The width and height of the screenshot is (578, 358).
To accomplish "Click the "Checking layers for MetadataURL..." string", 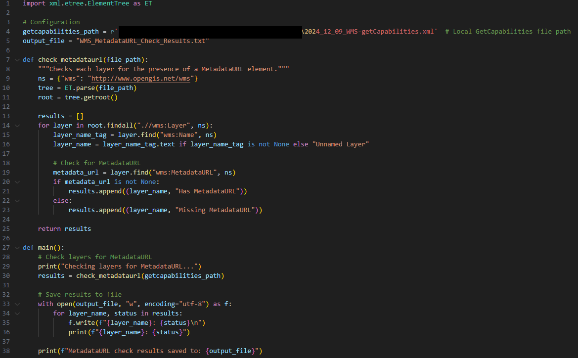I will tap(130, 267).
